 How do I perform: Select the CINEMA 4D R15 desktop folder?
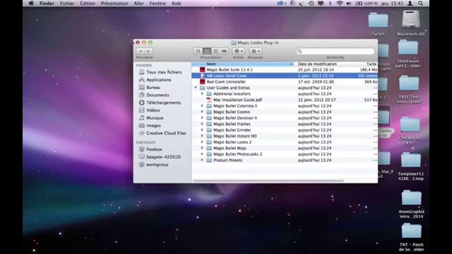pyautogui.click(x=410, y=131)
